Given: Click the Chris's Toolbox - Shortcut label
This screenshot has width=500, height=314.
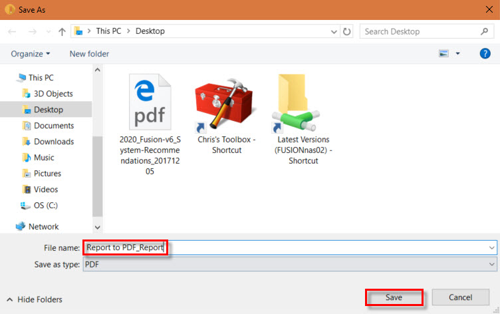Looking at the screenshot, I should (227, 144).
